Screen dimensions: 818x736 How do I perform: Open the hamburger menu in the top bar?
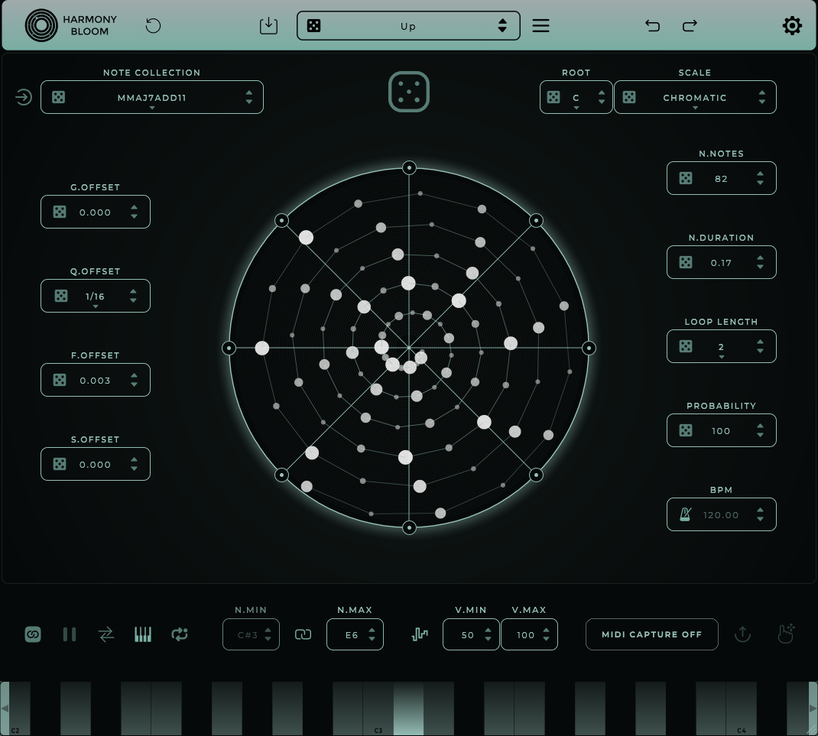pos(540,25)
